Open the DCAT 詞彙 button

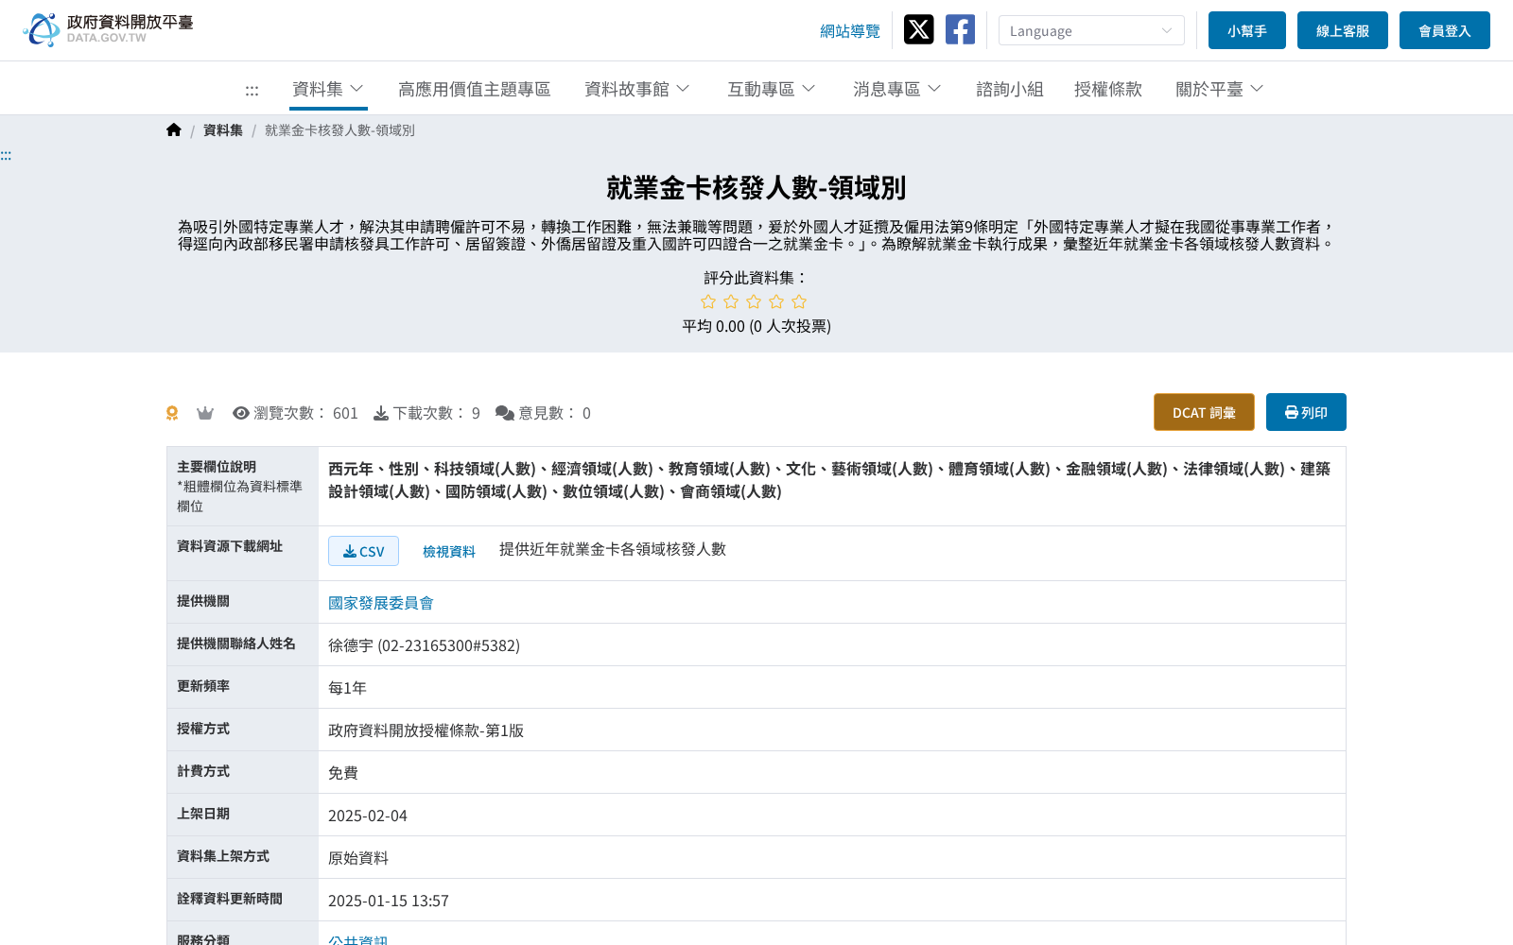point(1204,412)
